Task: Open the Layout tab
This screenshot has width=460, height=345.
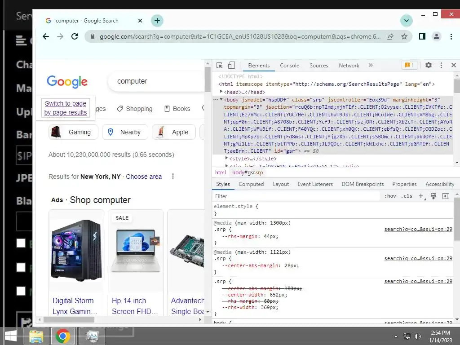Action: 281,184
